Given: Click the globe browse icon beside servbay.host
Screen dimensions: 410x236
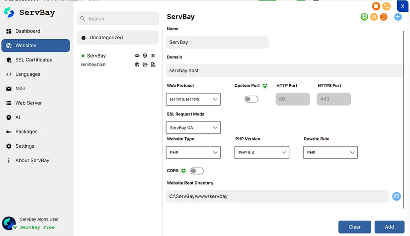Looking at the screenshot, I should coord(137,64).
